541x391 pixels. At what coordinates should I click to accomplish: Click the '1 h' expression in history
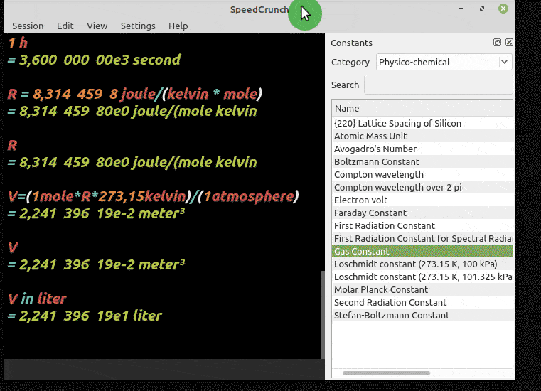[x=18, y=43]
